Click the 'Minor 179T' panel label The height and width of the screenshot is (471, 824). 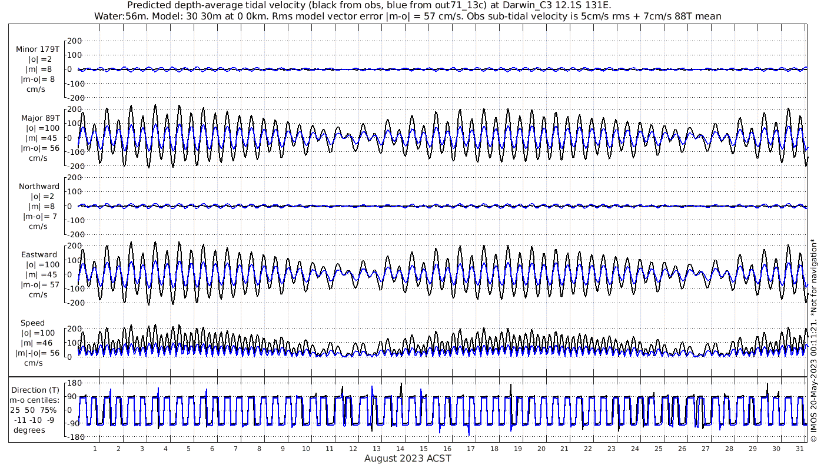[38, 49]
